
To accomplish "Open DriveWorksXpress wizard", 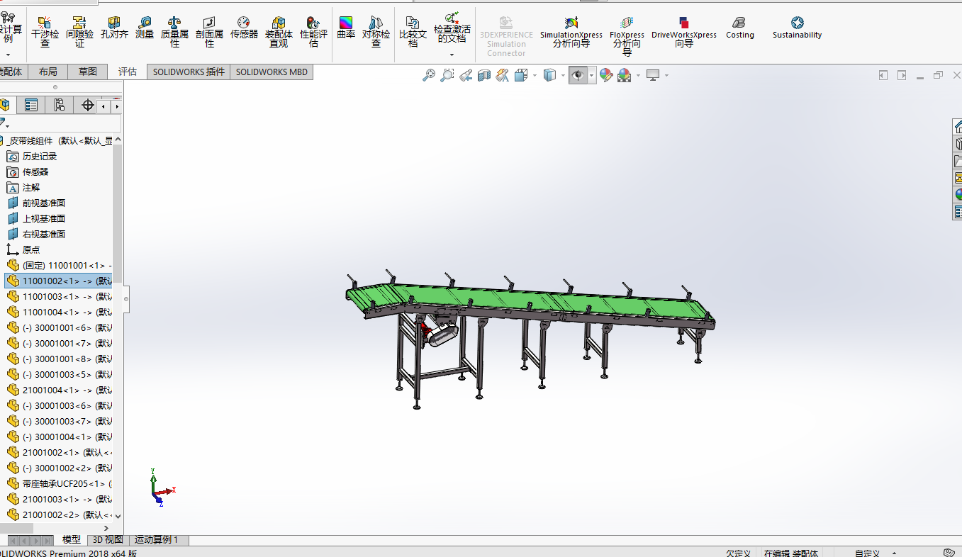I will pos(684,33).
